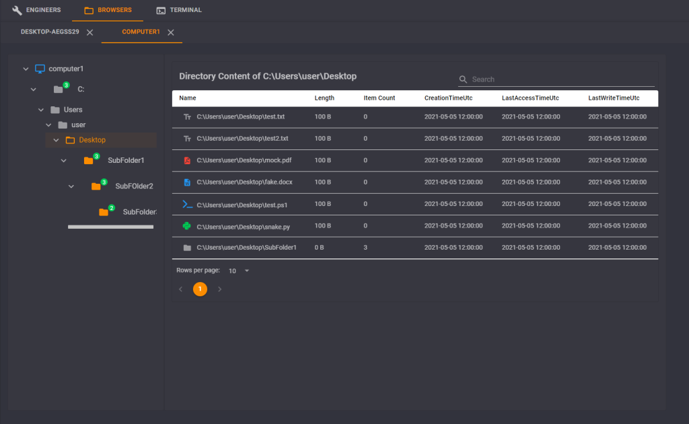Collapse the SubFolder1 tree chevron
Viewport: 689px width, 424px height.
64,160
